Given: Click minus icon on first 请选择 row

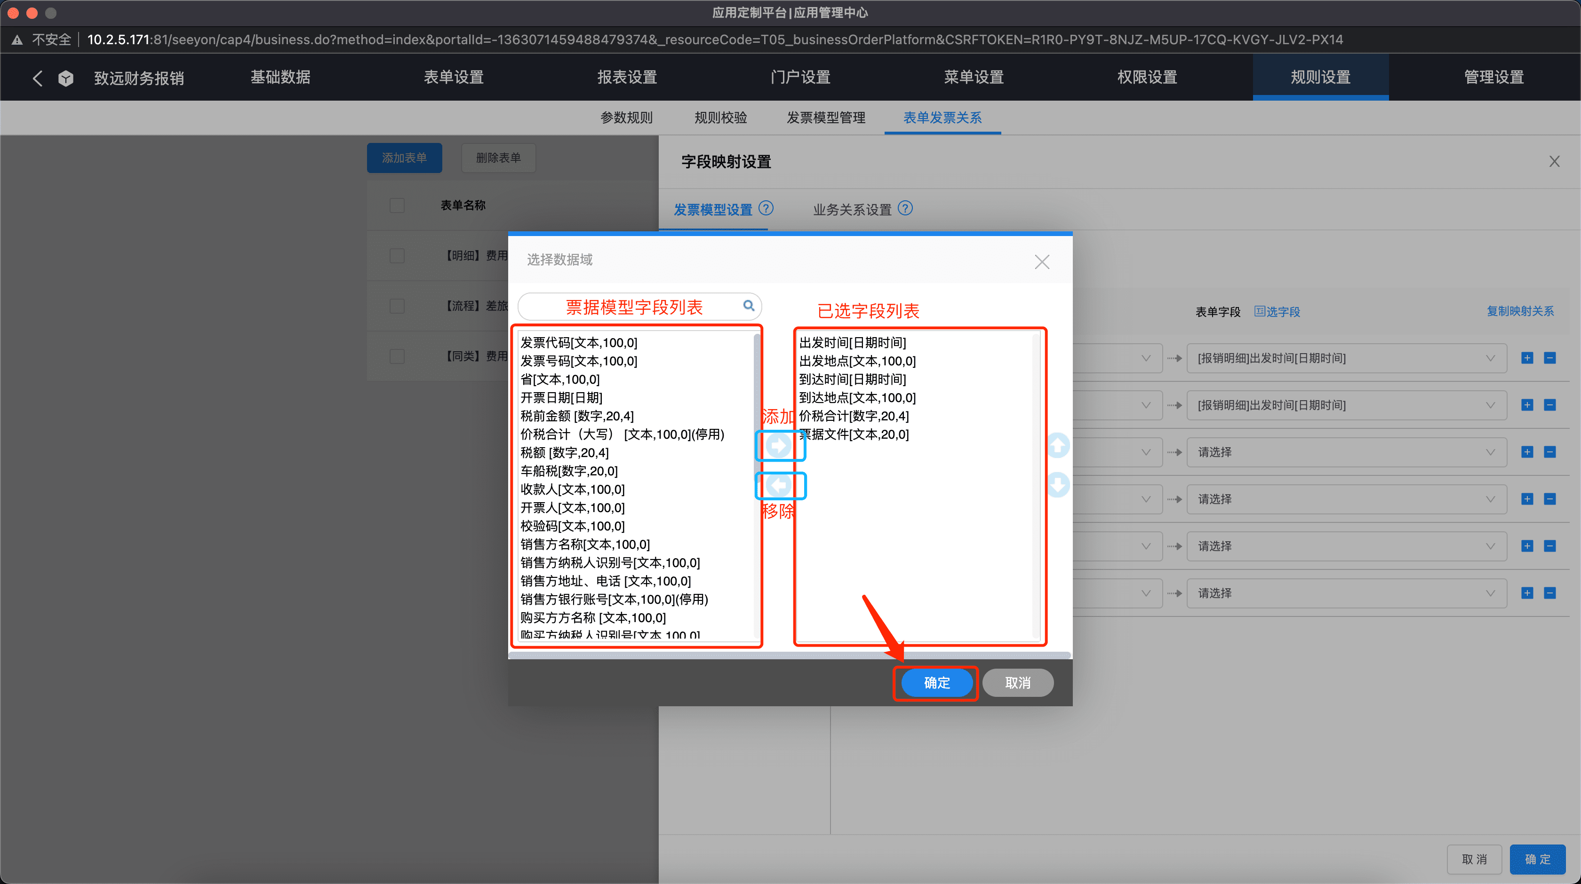Looking at the screenshot, I should tap(1549, 452).
